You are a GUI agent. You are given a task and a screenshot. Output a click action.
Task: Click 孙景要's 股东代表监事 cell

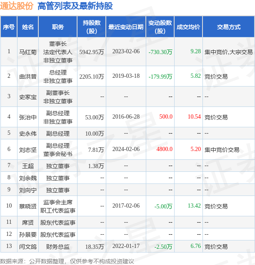click(58, 235)
